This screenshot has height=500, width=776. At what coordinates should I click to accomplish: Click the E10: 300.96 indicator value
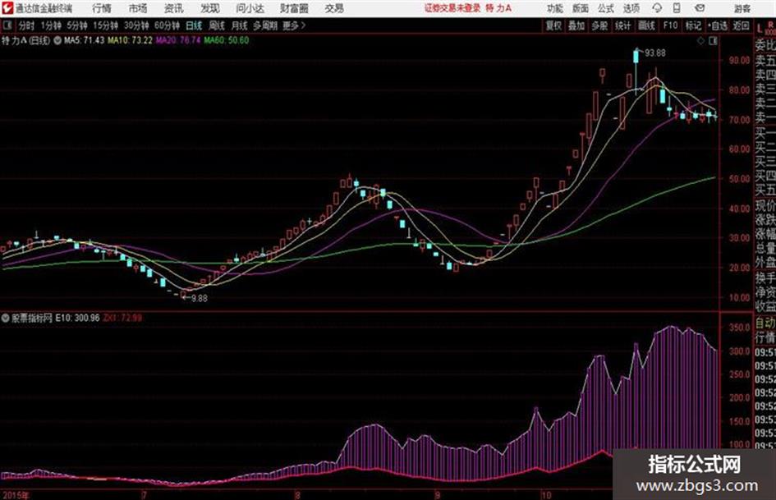click(x=77, y=318)
